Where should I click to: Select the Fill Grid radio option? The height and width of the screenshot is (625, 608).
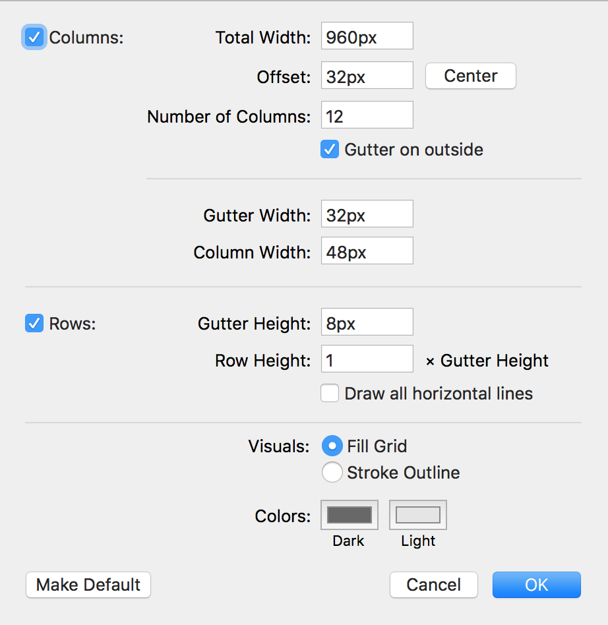[332, 446]
